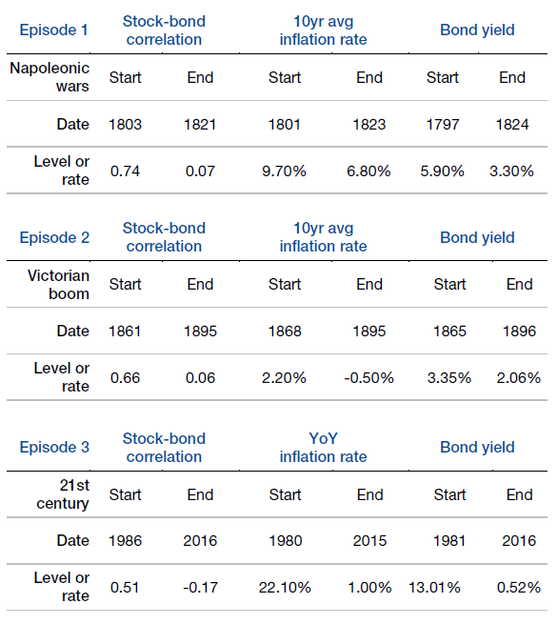This screenshot has height=624, width=557.
Task: Click the 21st century row label
Action: (x=63, y=494)
